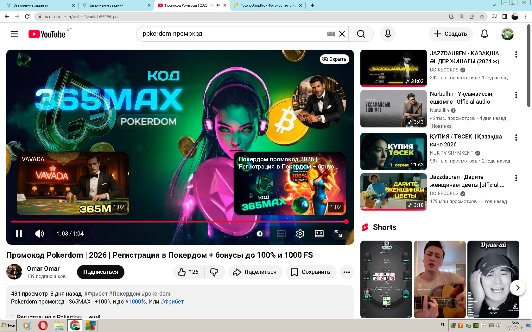This screenshot has width=532, height=332.
Task: Open the poker table Short
Action: [x=386, y=279]
